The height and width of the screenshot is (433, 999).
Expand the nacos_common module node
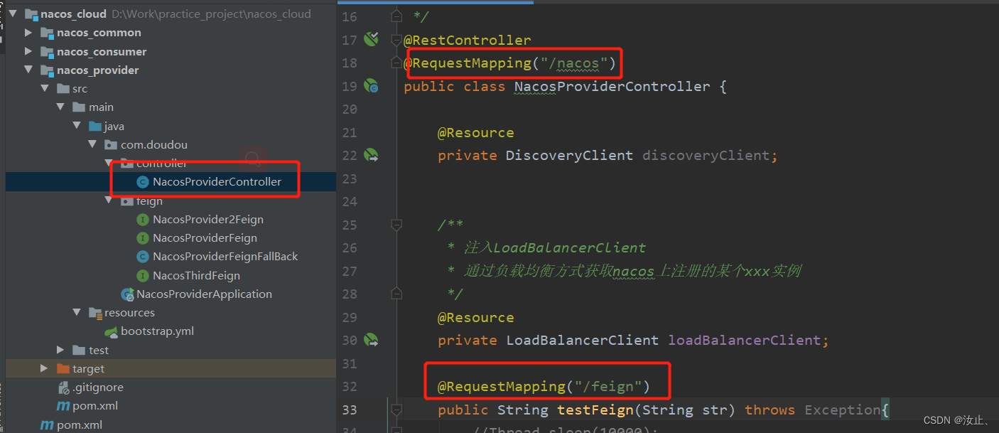point(28,32)
